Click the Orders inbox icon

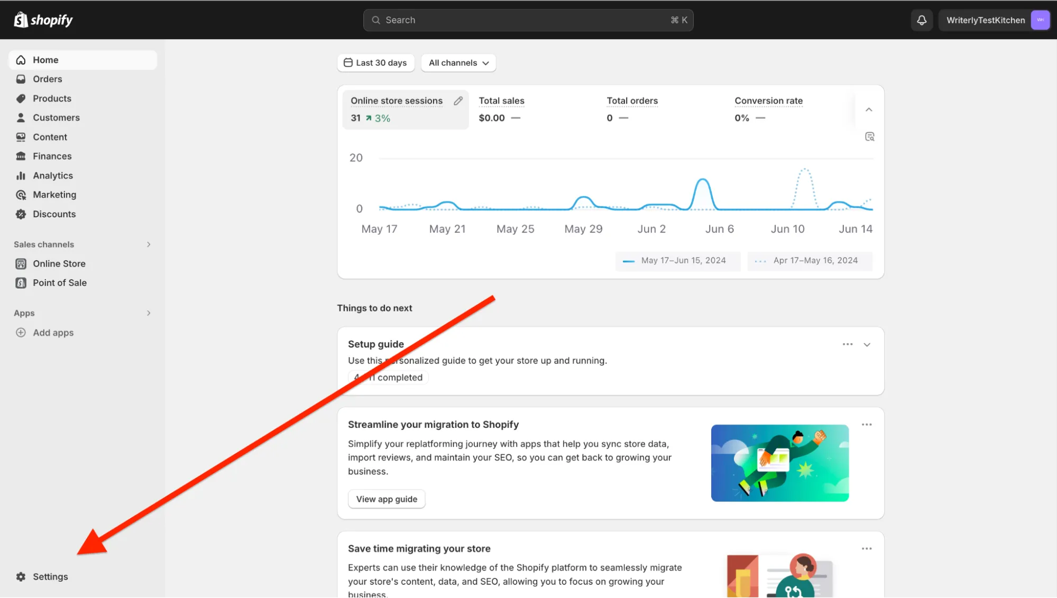[x=21, y=79]
